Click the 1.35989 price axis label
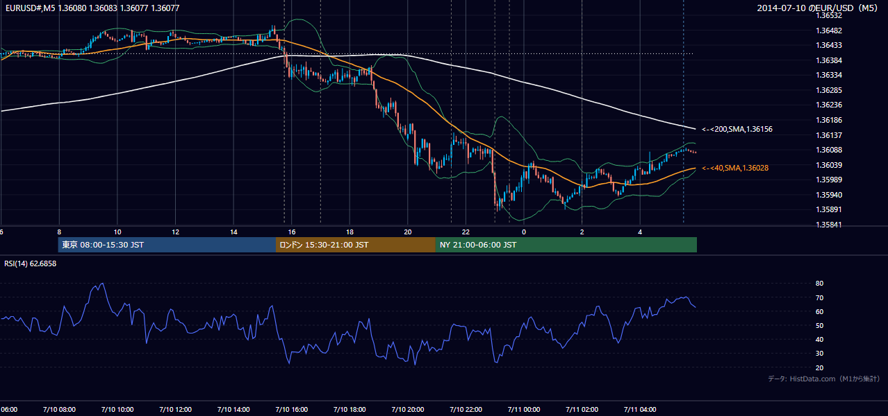The width and height of the screenshot is (888, 416). point(829,180)
